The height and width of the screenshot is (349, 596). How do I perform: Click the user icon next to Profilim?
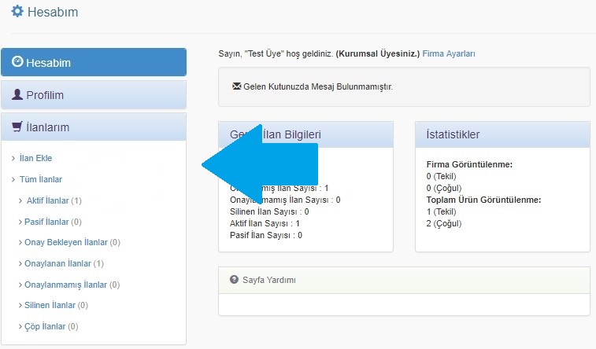pyautogui.click(x=17, y=95)
